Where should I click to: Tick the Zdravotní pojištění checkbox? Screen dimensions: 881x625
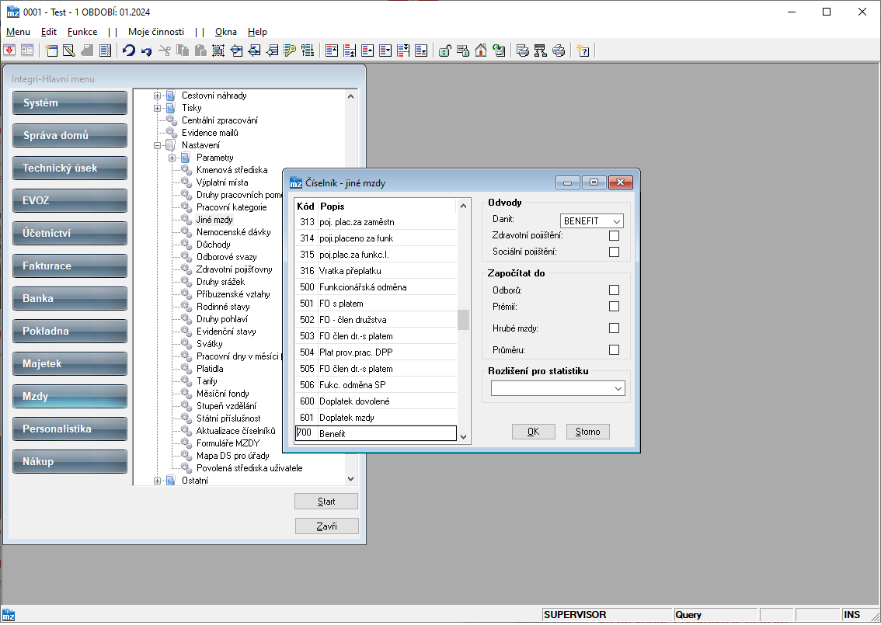[x=614, y=236]
